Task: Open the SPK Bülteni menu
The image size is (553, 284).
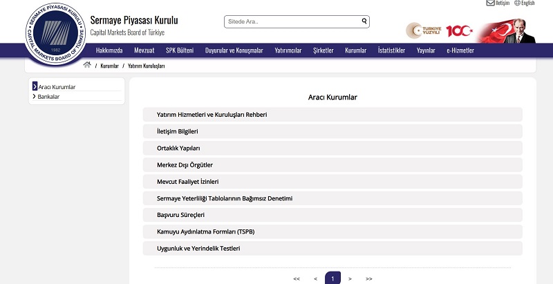Action: coord(180,50)
